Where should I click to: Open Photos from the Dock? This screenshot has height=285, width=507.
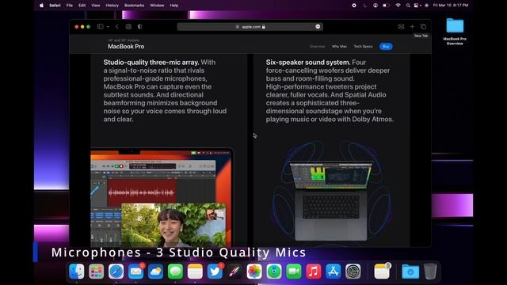click(254, 272)
